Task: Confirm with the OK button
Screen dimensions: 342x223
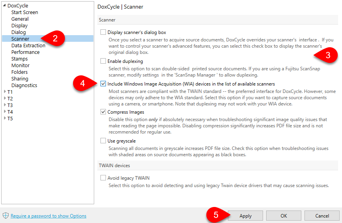Action: (284, 216)
